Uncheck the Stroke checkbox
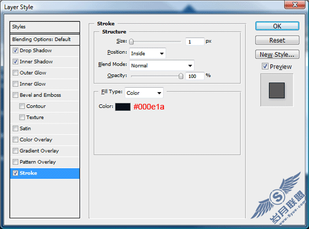 pyautogui.click(x=15, y=173)
